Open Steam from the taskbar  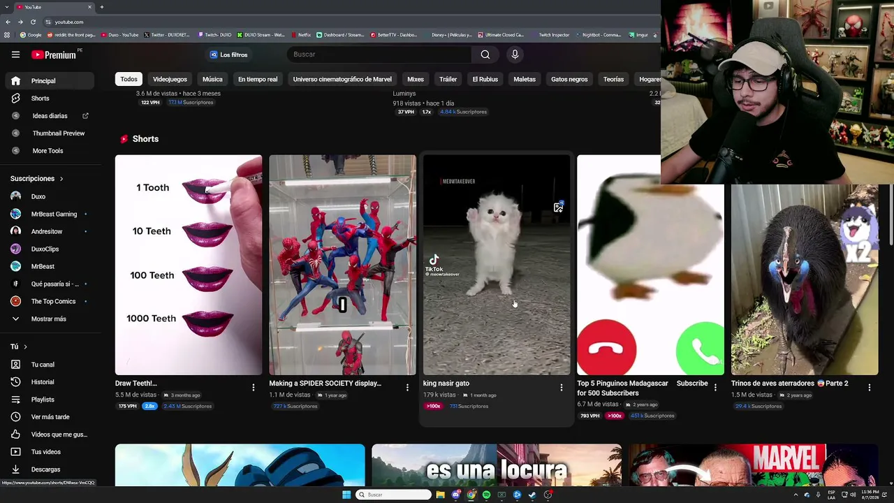(x=532, y=495)
